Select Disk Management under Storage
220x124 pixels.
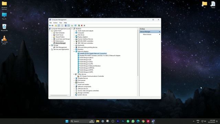click(x=61, y=48)
